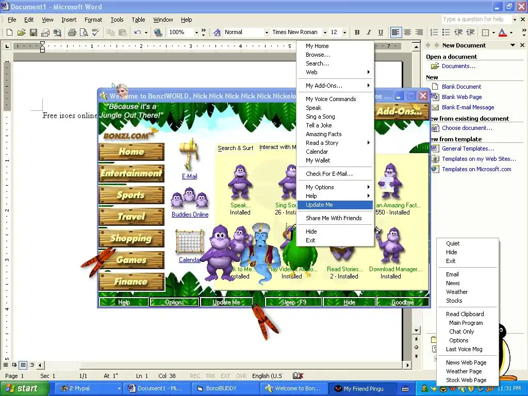Open the Table menu
528x396 pixels.
pyautogui.click(x=138, y=20)
